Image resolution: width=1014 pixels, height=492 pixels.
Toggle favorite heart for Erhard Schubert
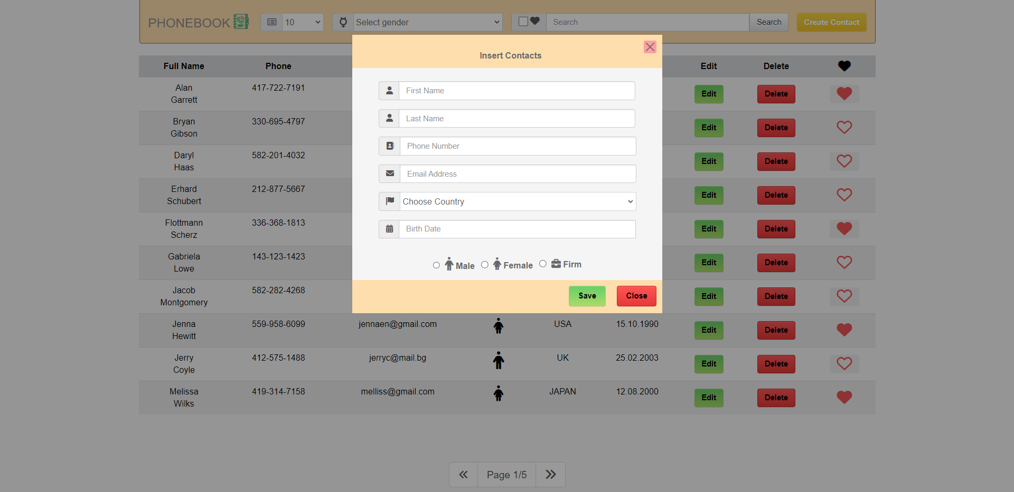click(844, 195)
